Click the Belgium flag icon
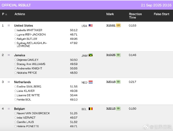This screenshot has width=173, height=131. pos(91,109)
